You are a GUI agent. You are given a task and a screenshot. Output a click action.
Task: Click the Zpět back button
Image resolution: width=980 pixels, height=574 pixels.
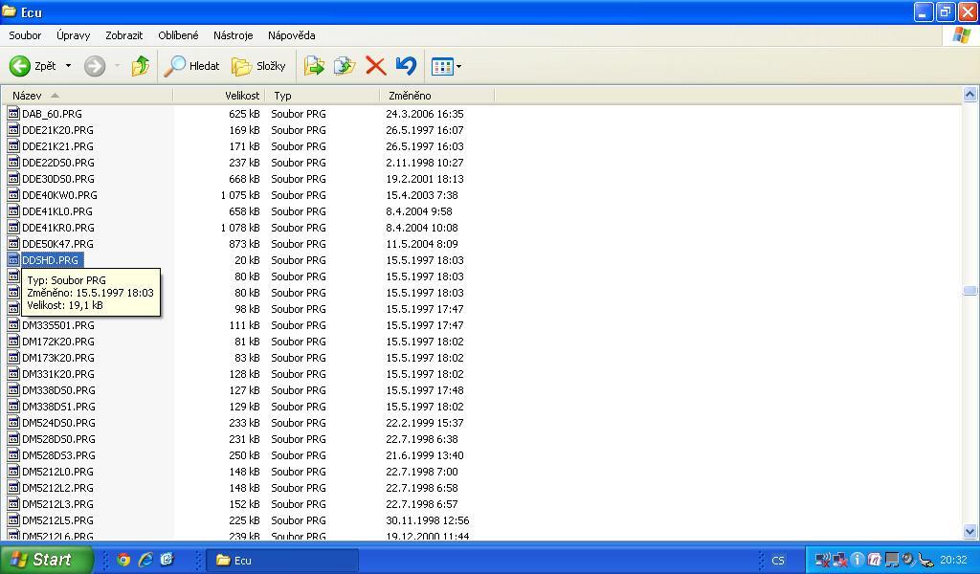pyautogui.click(x=33, y=66)
